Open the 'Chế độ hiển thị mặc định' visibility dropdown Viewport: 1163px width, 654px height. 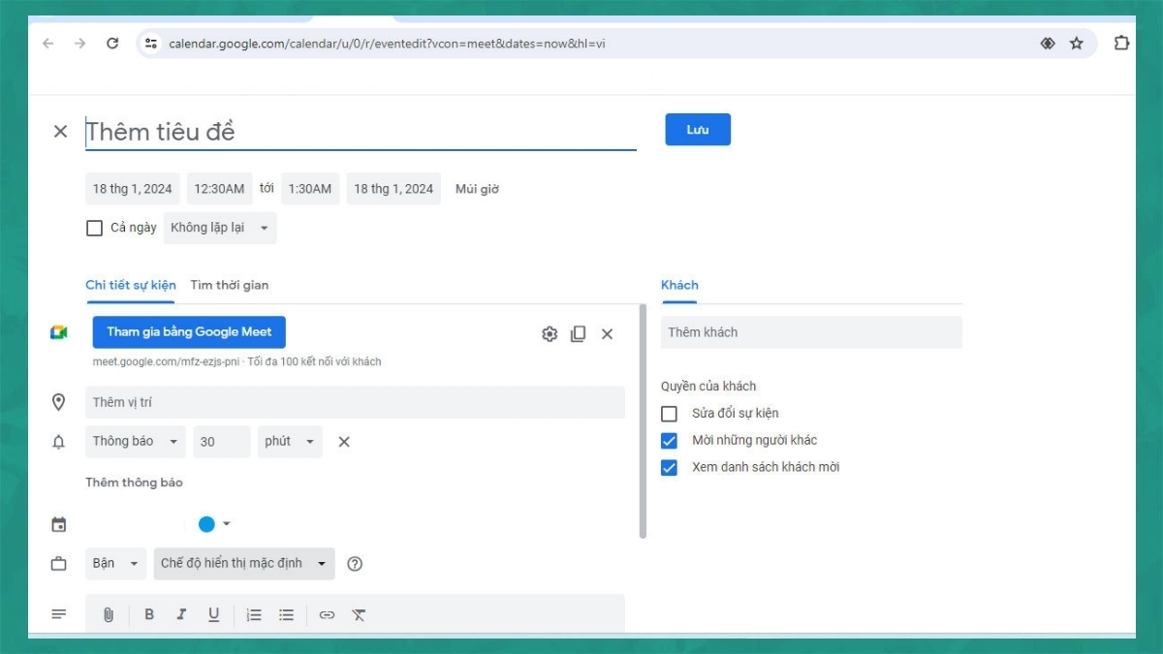(x=243, y=563)
